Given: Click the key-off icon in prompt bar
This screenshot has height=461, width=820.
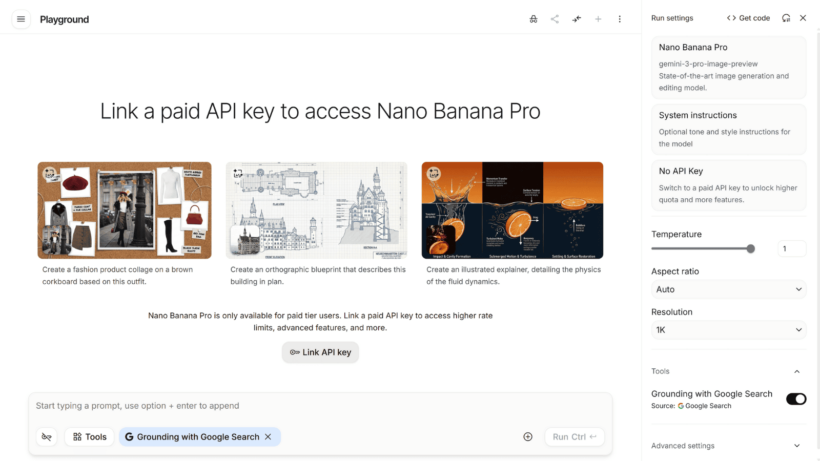Looking at the screenshot, I should (47, 437).
